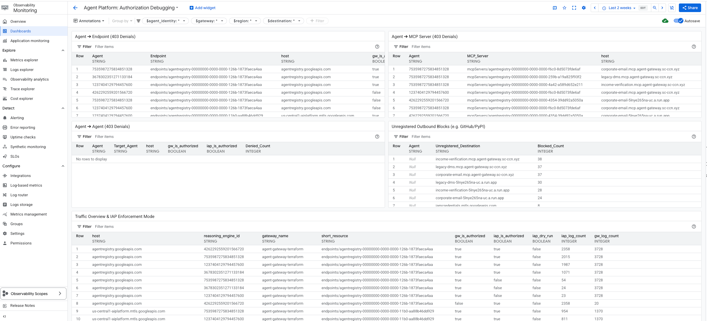The height and width of the screenshot is (321, 707).
Task: Click the reset zoom magnifier icon
Action: tap(654, 8)
